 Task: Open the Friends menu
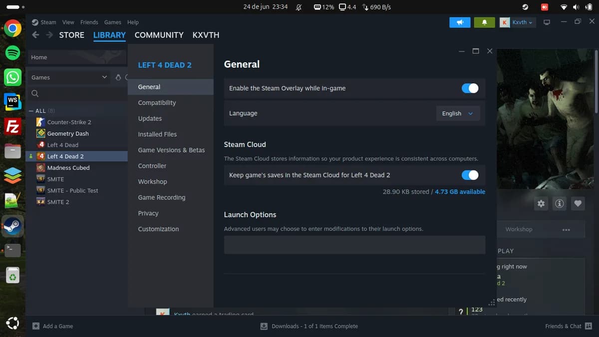pyautogui.click(x=89, y=22)
